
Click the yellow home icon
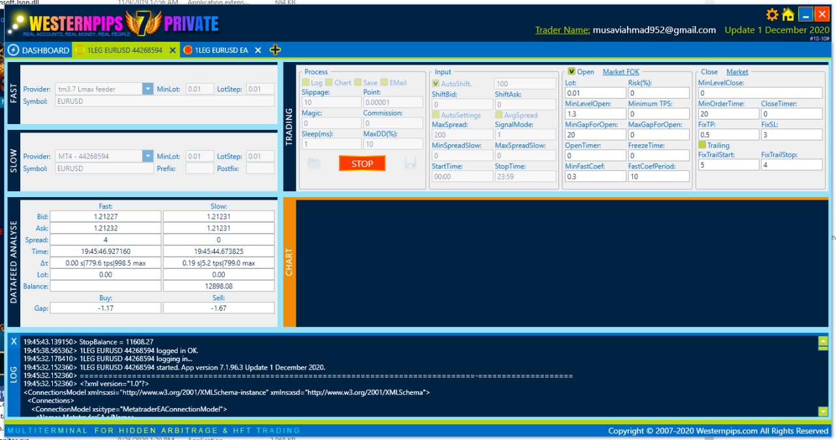click(x=788, y=14)
